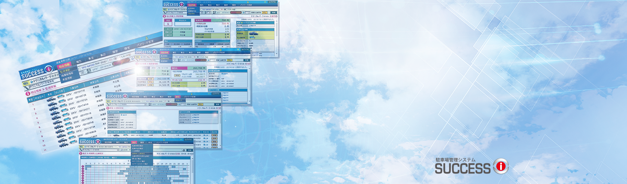Screen dimensions: 627x184
Task: Click the SUCCESS logo in the bar-chart window
Action: coord(90,141)
